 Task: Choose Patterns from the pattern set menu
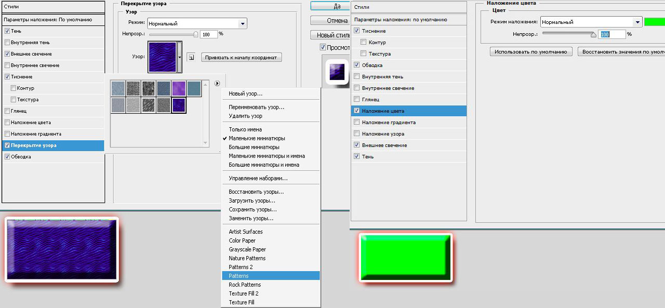pos(238,276)
